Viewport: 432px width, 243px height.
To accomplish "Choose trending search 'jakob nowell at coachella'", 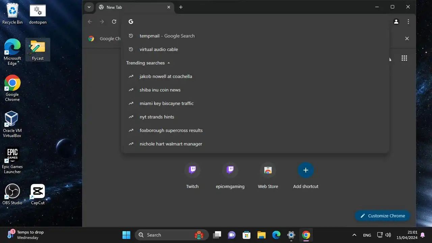I will (x=255, y=76).
